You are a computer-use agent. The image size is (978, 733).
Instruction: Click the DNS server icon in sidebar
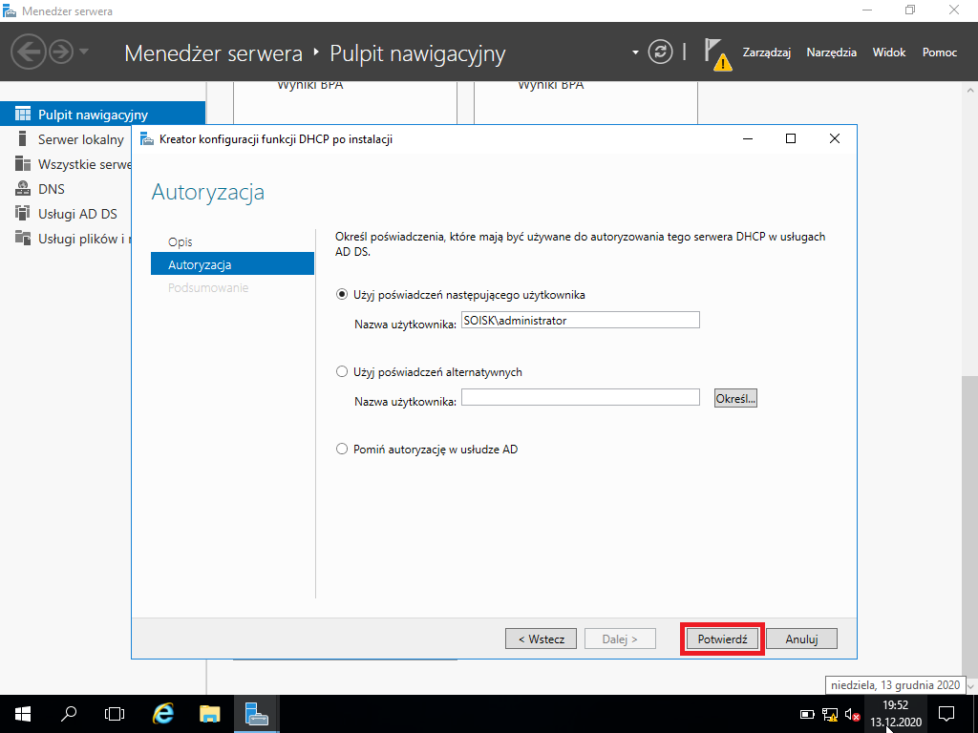[x=23, y=188]
